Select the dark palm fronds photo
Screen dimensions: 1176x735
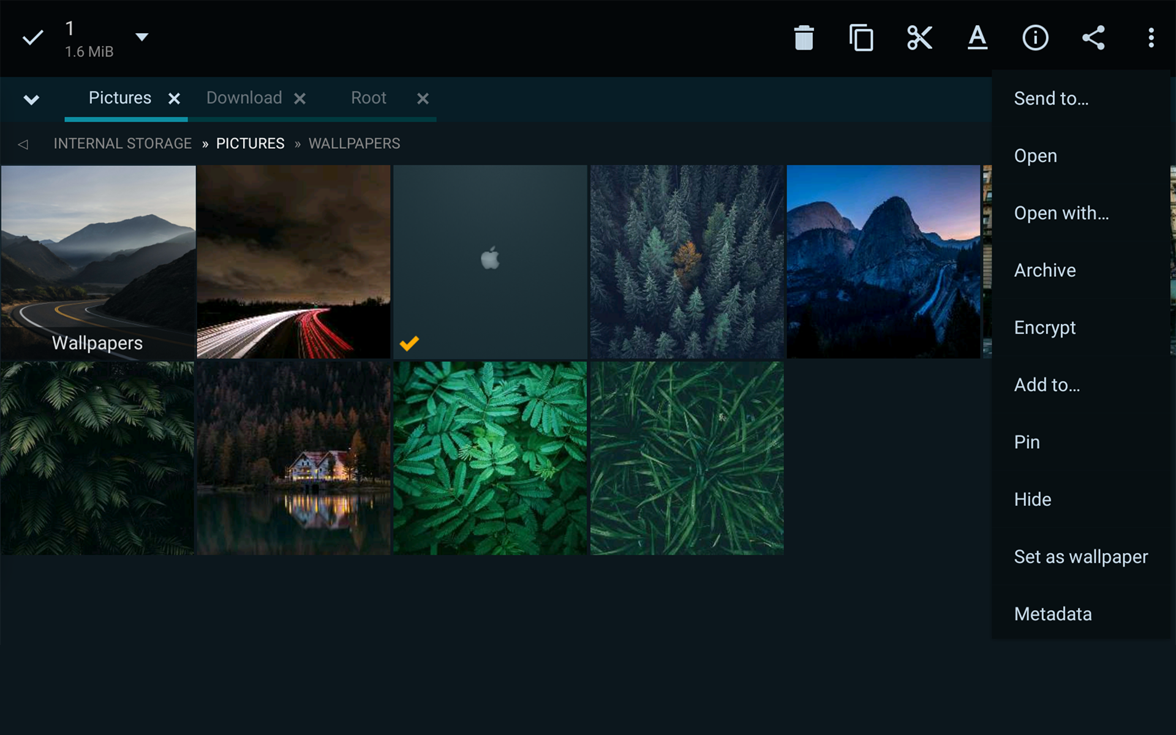click(97, 458)
